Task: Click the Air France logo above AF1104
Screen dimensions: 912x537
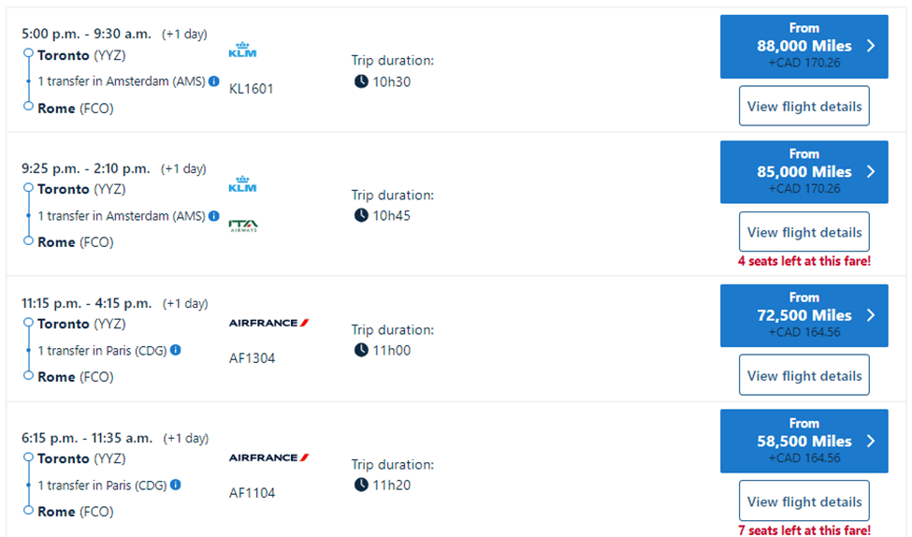Action: (x=268, y=457)
